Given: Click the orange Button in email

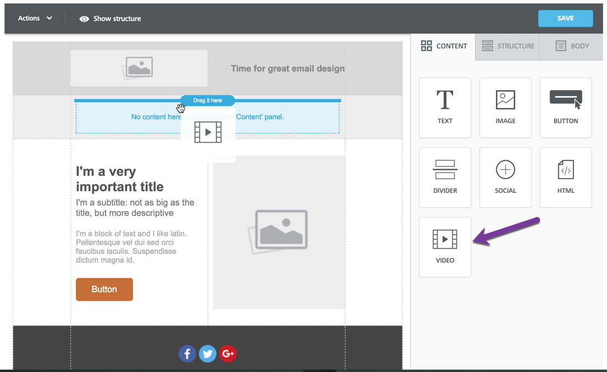Looking at the screenshot, I should tap(104, 289).
